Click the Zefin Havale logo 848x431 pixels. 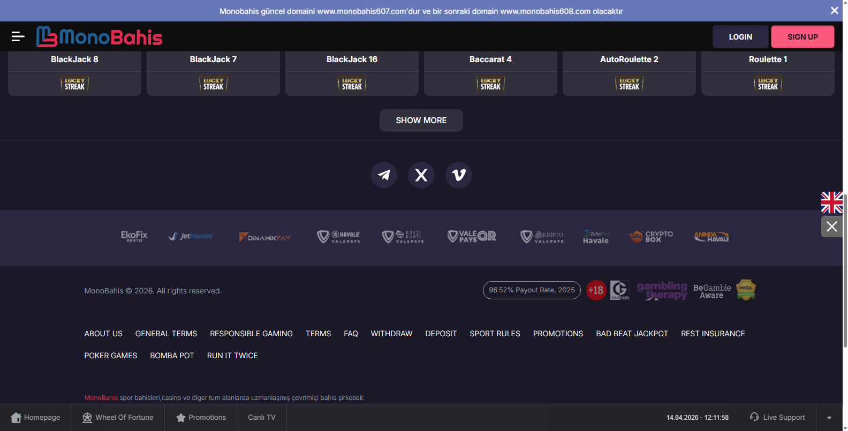[x=596, y=237]
